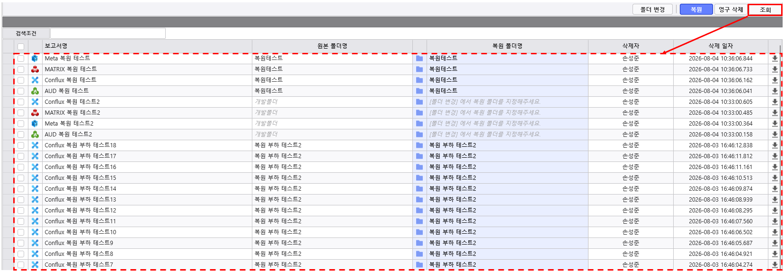
Task: Select the Conflux 복원 부하 테스트13 report name
Action: [80, 200]
